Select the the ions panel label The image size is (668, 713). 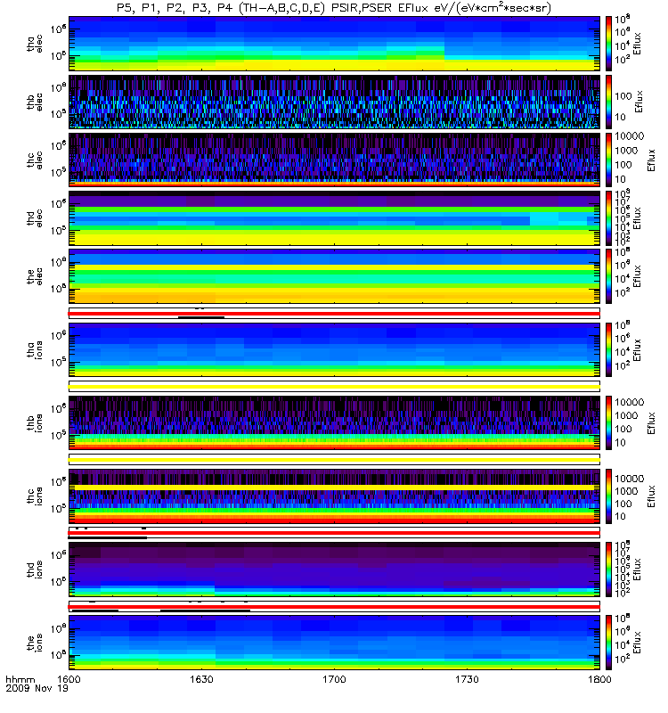click(x=35, y=643)
